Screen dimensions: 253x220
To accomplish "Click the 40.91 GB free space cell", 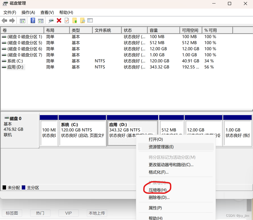I will (x=190, y=61).
